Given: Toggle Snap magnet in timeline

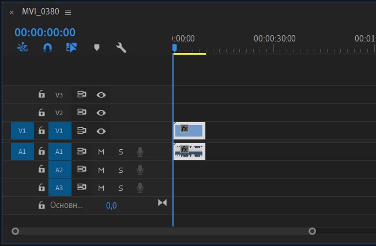Looking at the screenshot, I should pyautogui.click(x=47, y=47).
